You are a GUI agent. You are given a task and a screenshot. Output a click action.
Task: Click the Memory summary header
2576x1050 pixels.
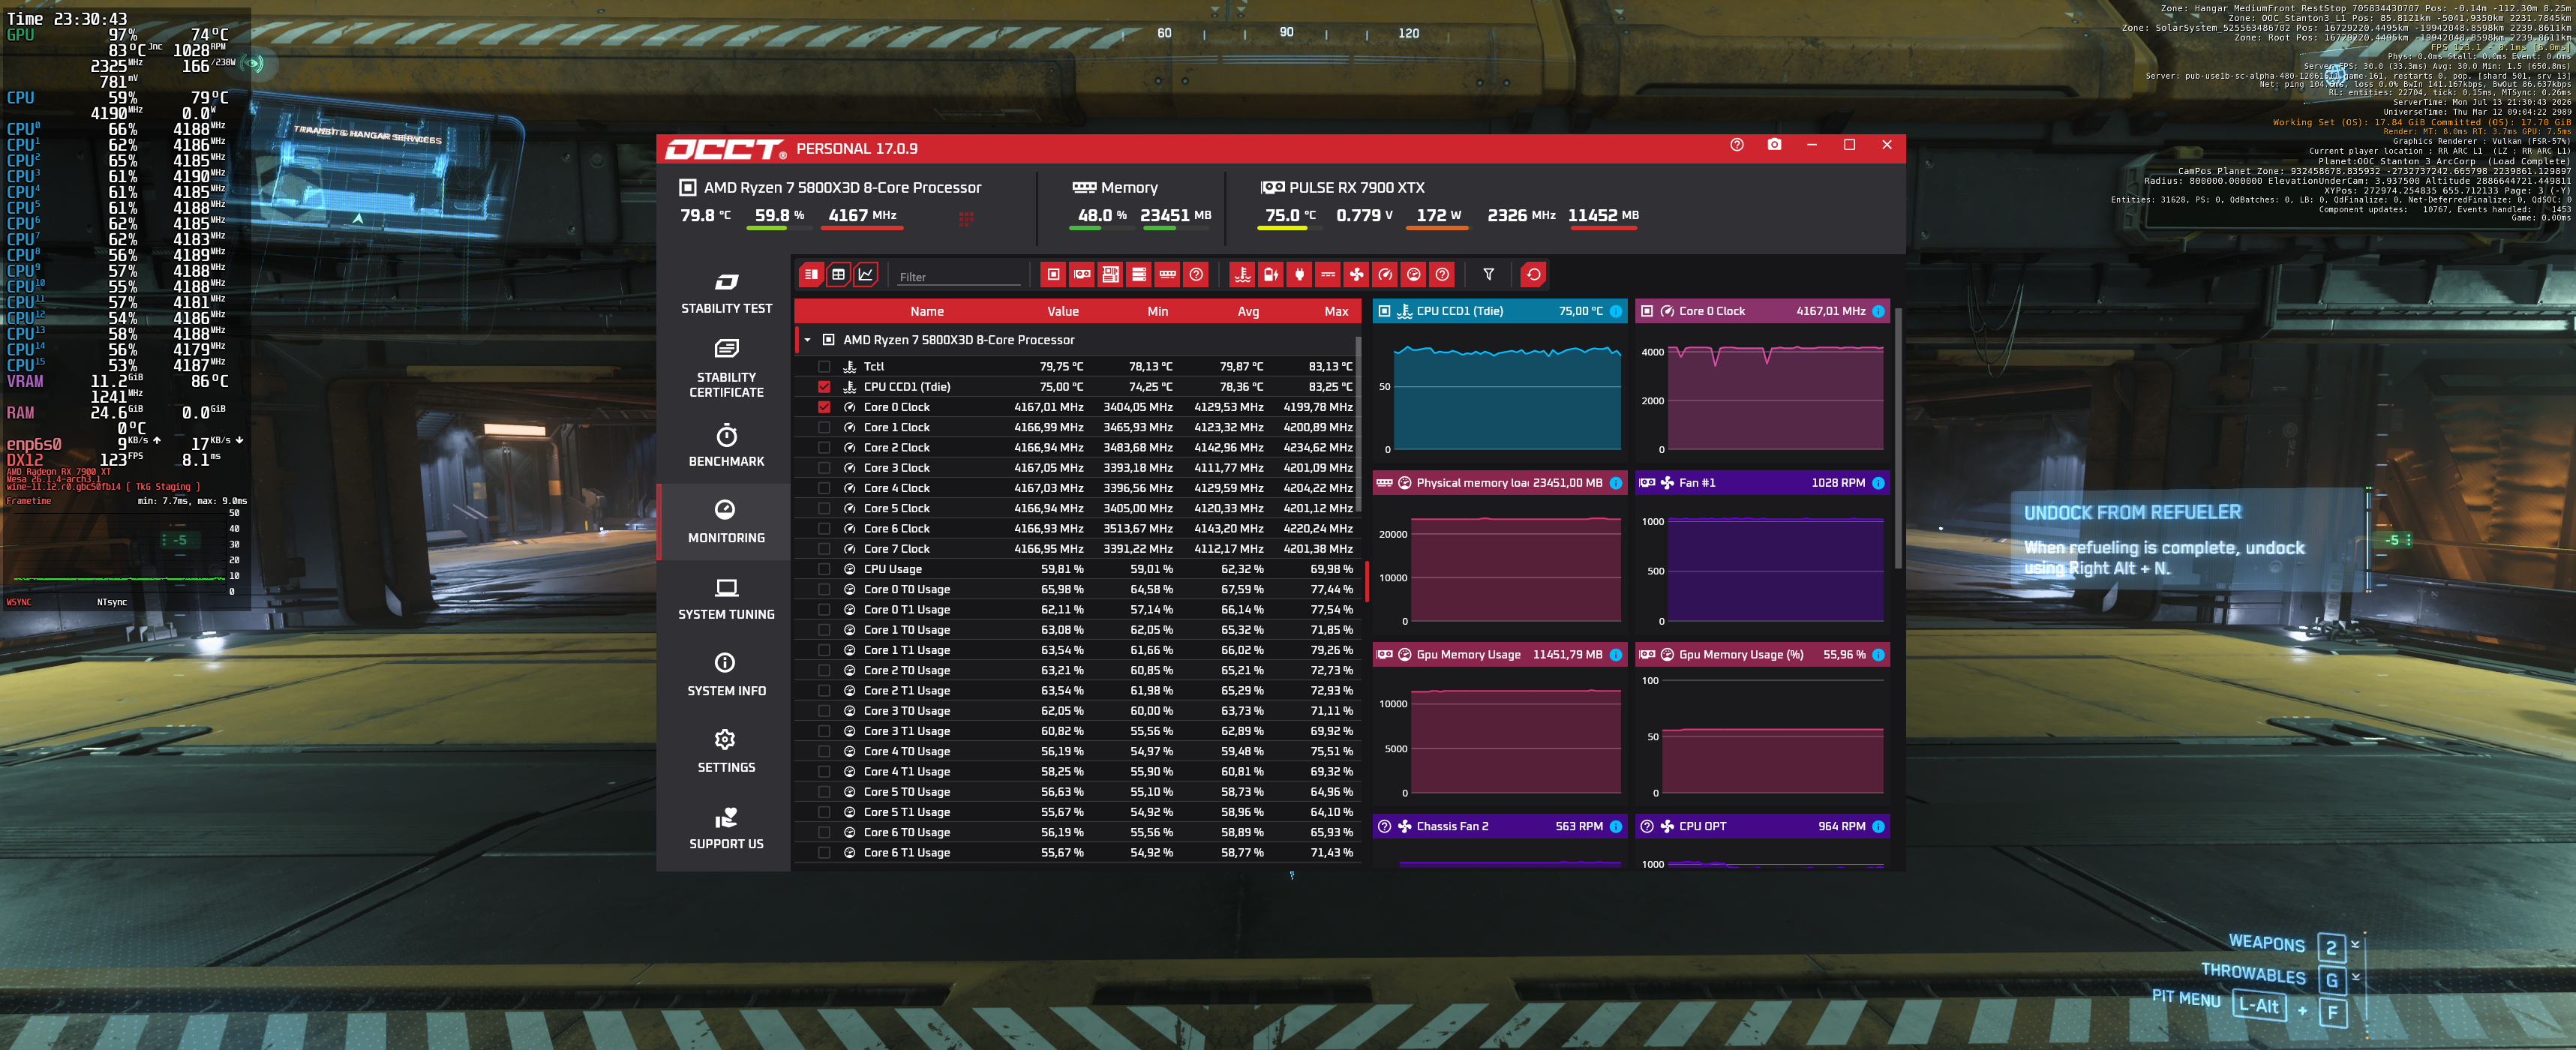(x=1115, y=187)
